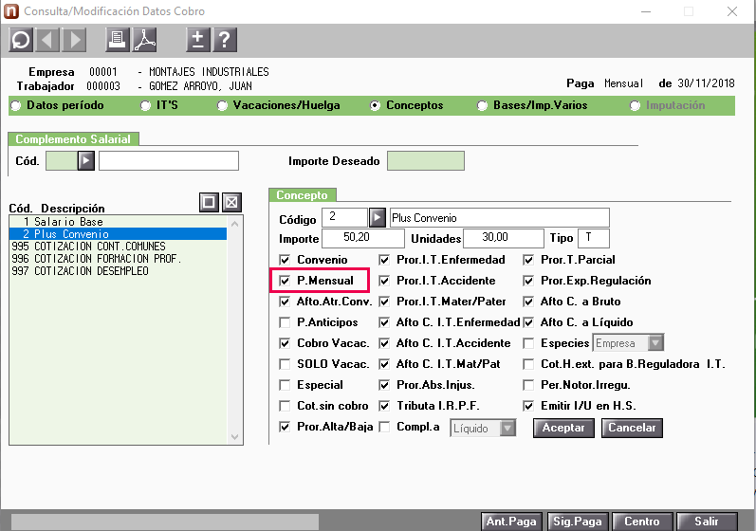The image size is (756, 531).
Task: Expand the Compl.a Líquido dropdown
Action: coord(507,428)
